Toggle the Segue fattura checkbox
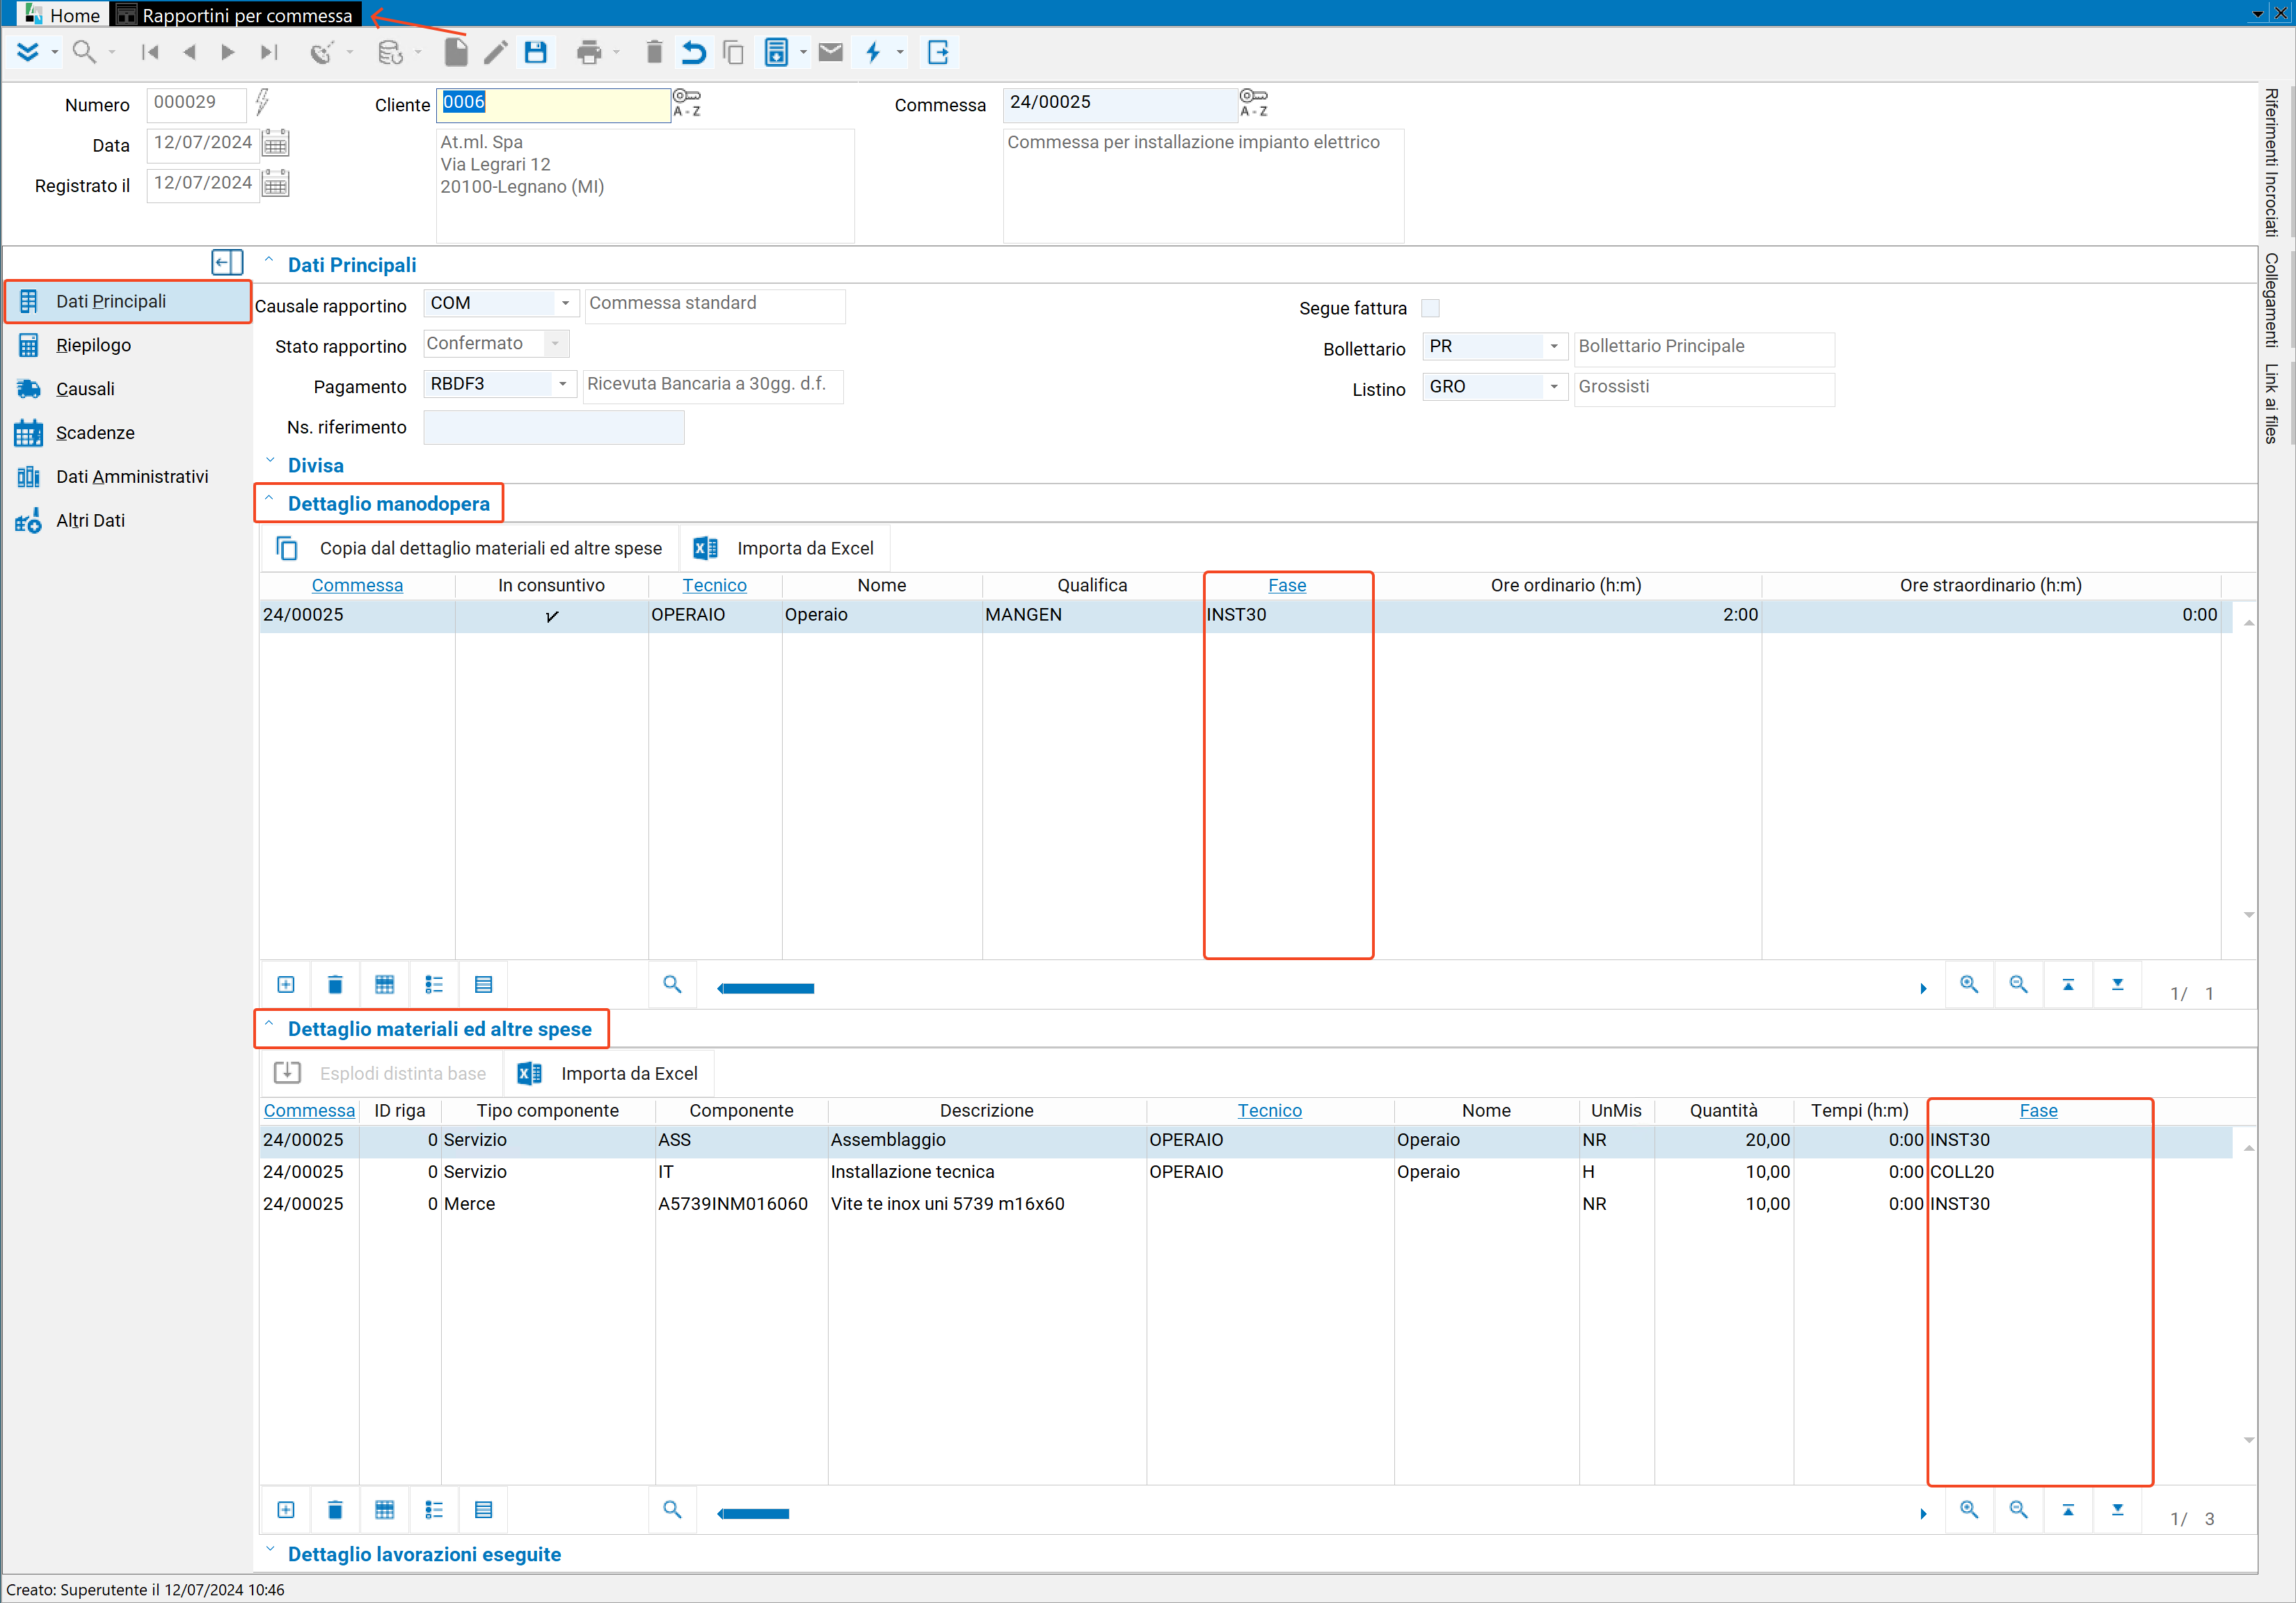 [1430, 308]
